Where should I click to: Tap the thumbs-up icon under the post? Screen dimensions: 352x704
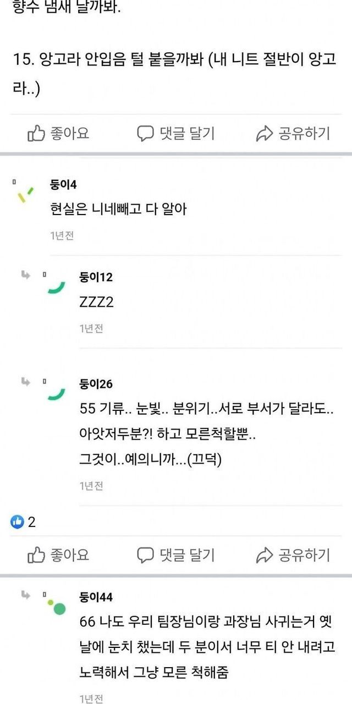click(36, 133)
